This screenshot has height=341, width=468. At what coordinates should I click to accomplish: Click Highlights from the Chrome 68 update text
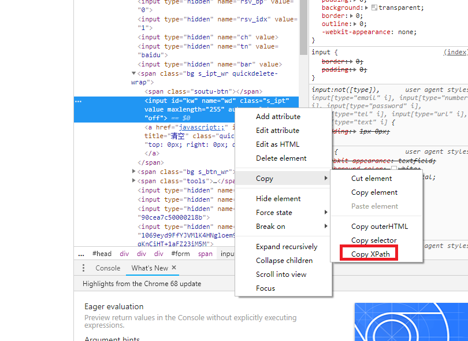click(x=142, y=284)
